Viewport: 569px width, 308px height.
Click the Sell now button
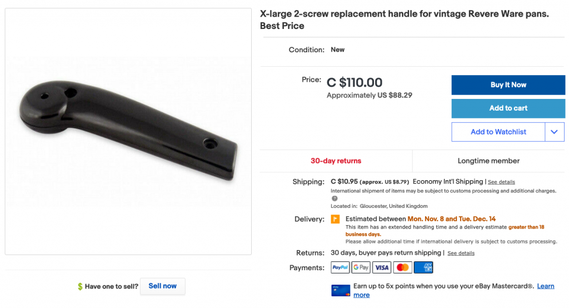click(x=163, y=286)
